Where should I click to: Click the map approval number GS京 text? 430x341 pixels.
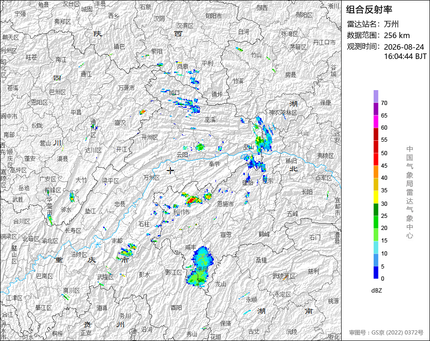point(386,333)
